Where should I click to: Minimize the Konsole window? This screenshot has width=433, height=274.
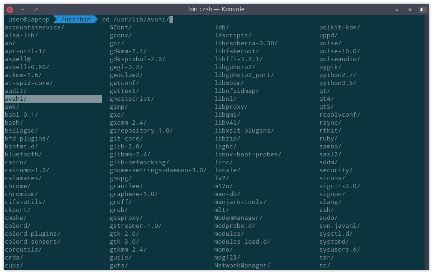coord(23,9)
